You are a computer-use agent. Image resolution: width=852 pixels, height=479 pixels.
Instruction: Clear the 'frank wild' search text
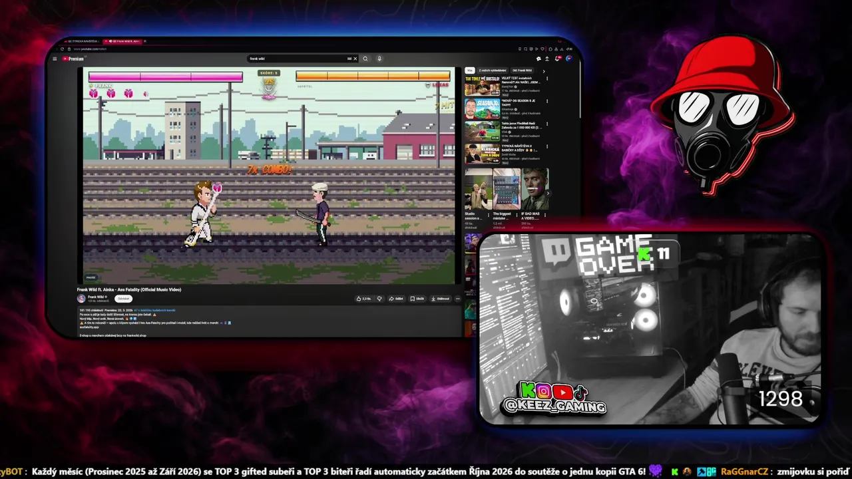click(355, 59)
